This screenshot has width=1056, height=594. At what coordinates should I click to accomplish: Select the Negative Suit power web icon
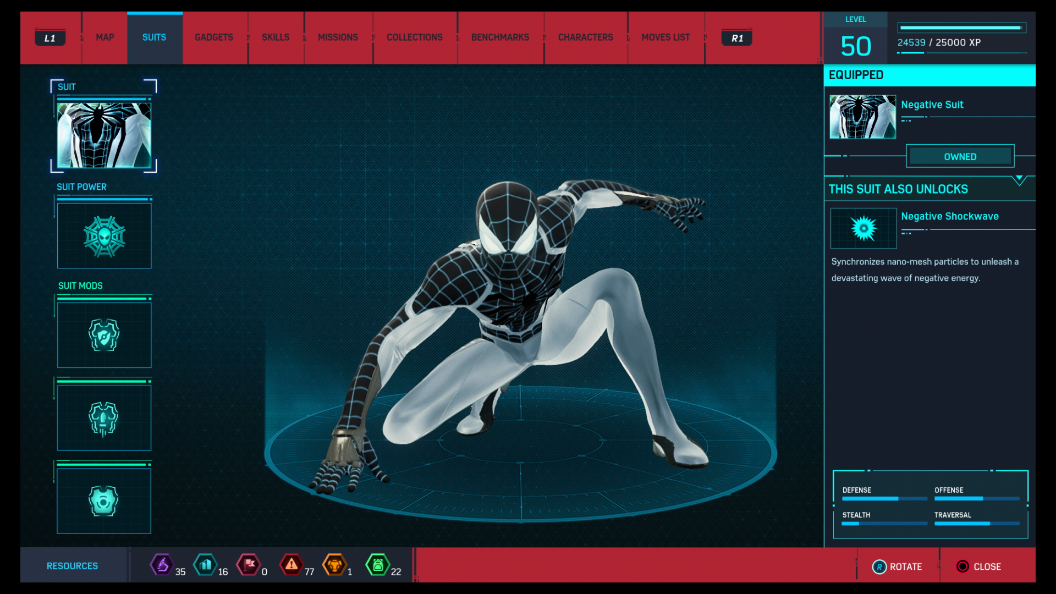coord(104,235)
